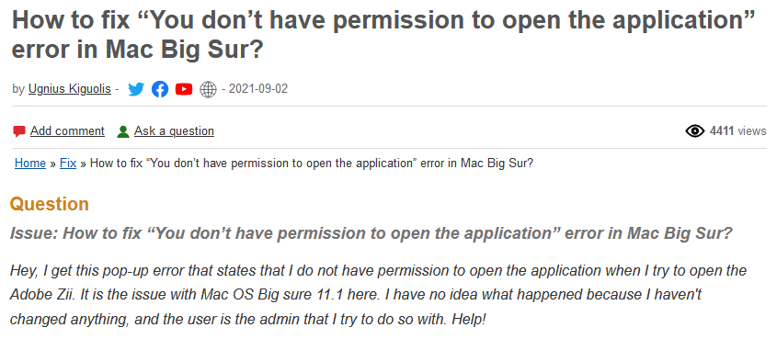Image resolution: width=777 pixels, height=339 pixels.
Task: Click the paragraph line mentioning Adobe Zii
Action: pos(355,295)
